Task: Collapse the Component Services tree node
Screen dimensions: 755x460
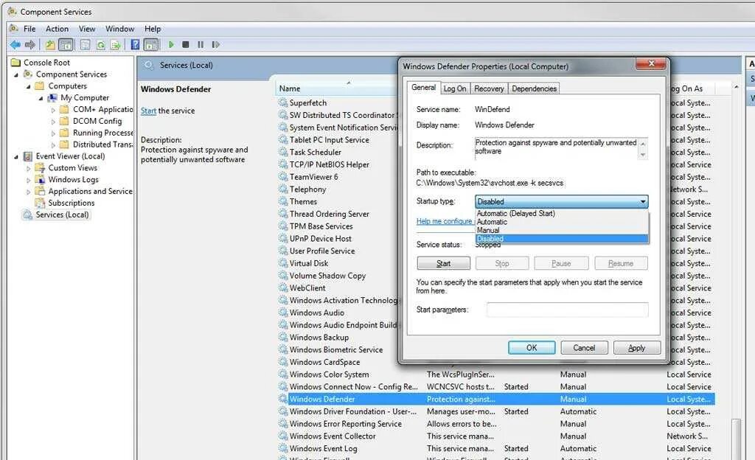Action: tap(16, 74)
